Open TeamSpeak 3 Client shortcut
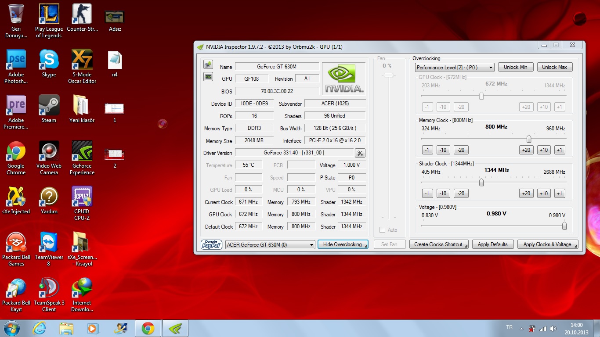600x337 pixels. click(49, 294)
